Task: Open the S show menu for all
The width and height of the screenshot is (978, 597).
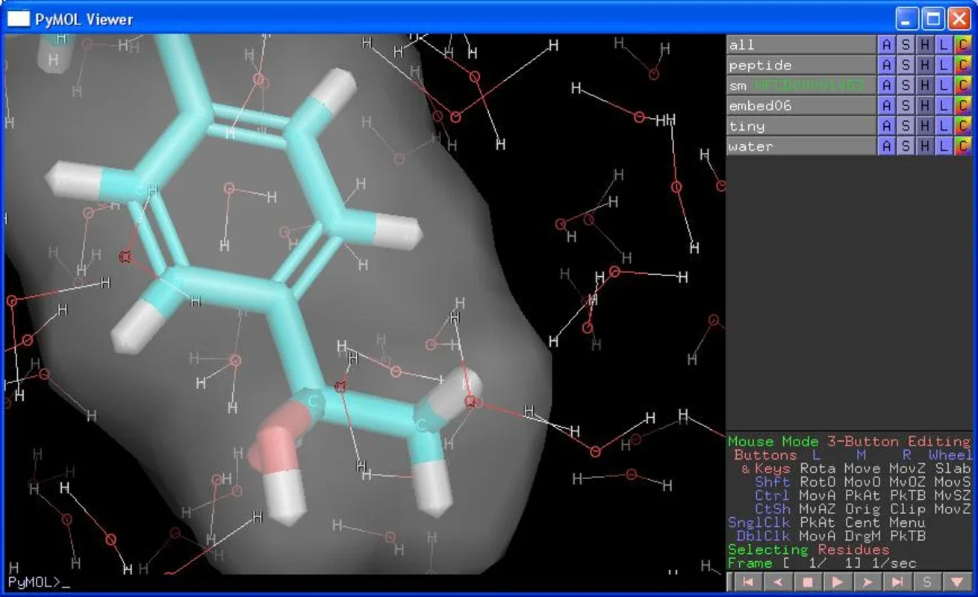Action: click(906, 45)
